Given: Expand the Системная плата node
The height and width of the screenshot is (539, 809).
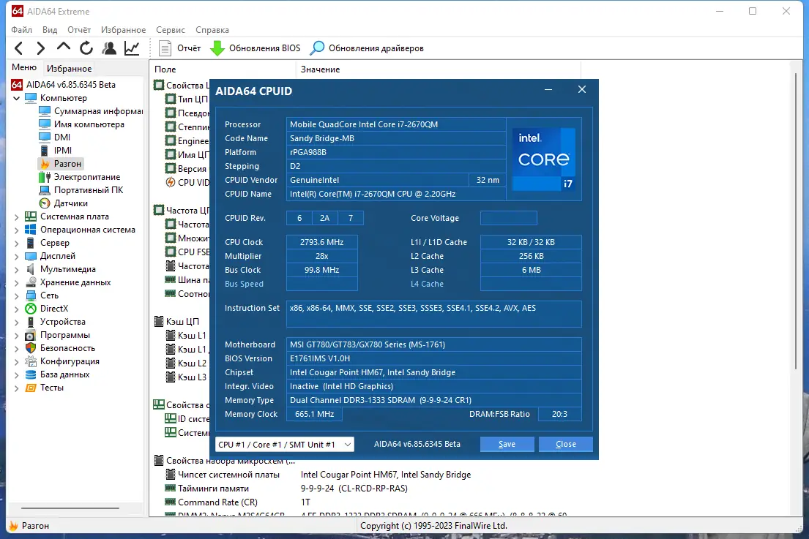Looking at the screenshot, I should point(17,217).
